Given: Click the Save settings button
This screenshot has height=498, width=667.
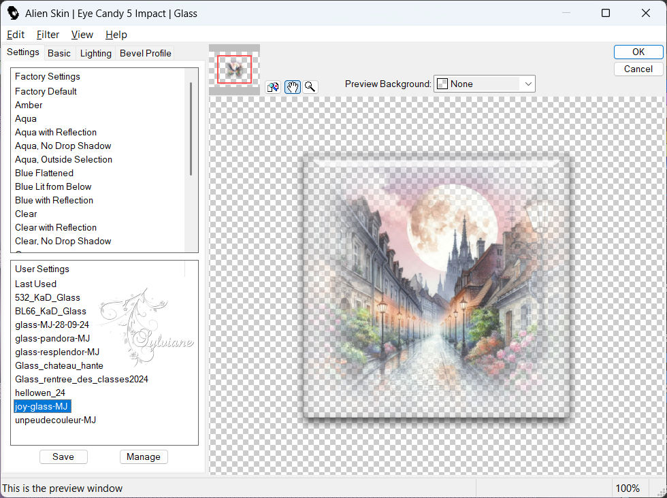Looking at the screenshot, I should click(63, 456).
